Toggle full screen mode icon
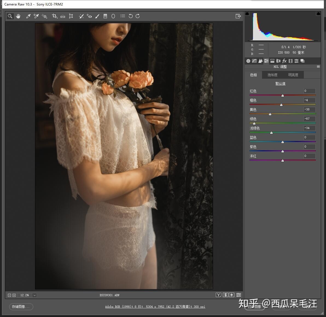The image size is (326, 317). pos(238,16)
